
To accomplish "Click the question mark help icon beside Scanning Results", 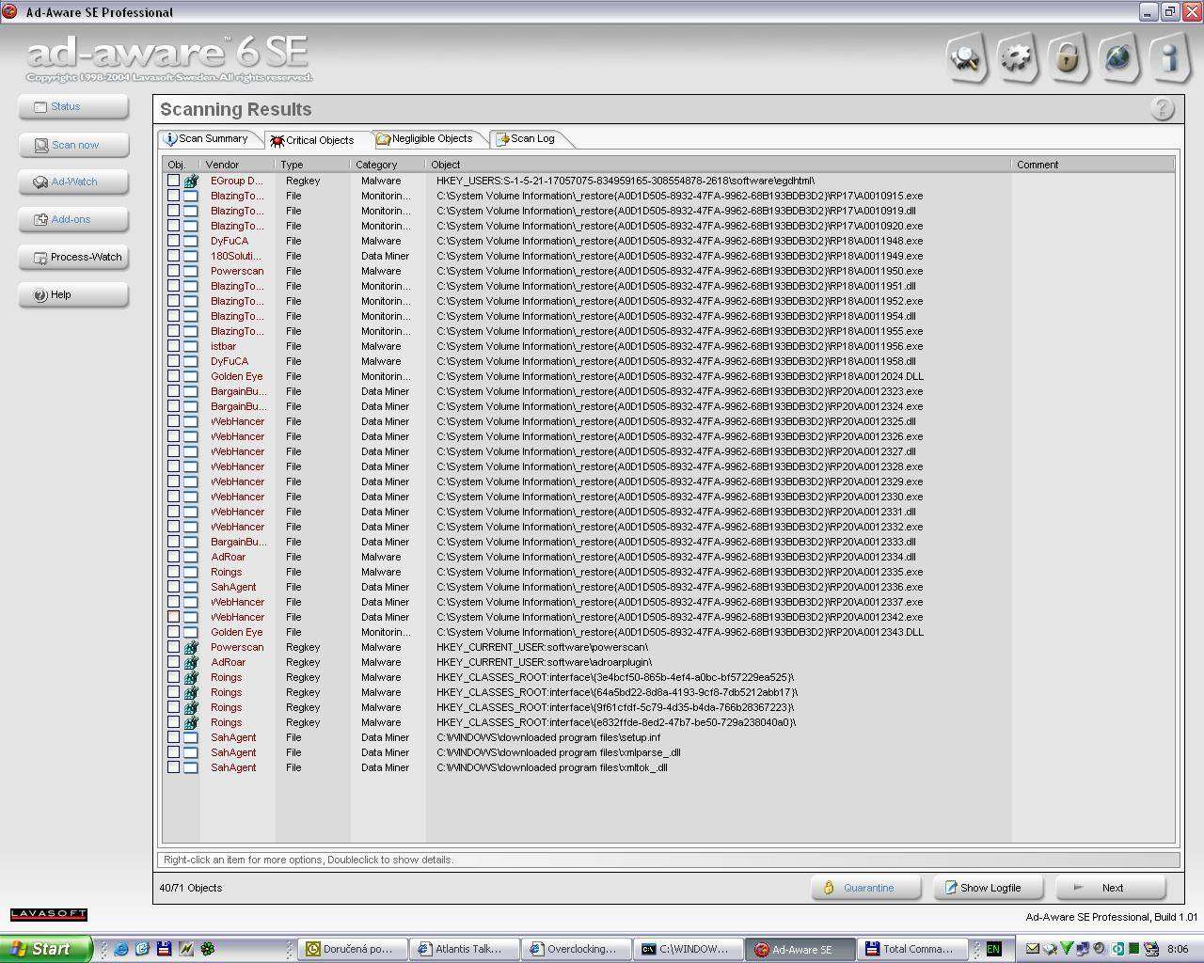I will click(x=1163, y=109).
